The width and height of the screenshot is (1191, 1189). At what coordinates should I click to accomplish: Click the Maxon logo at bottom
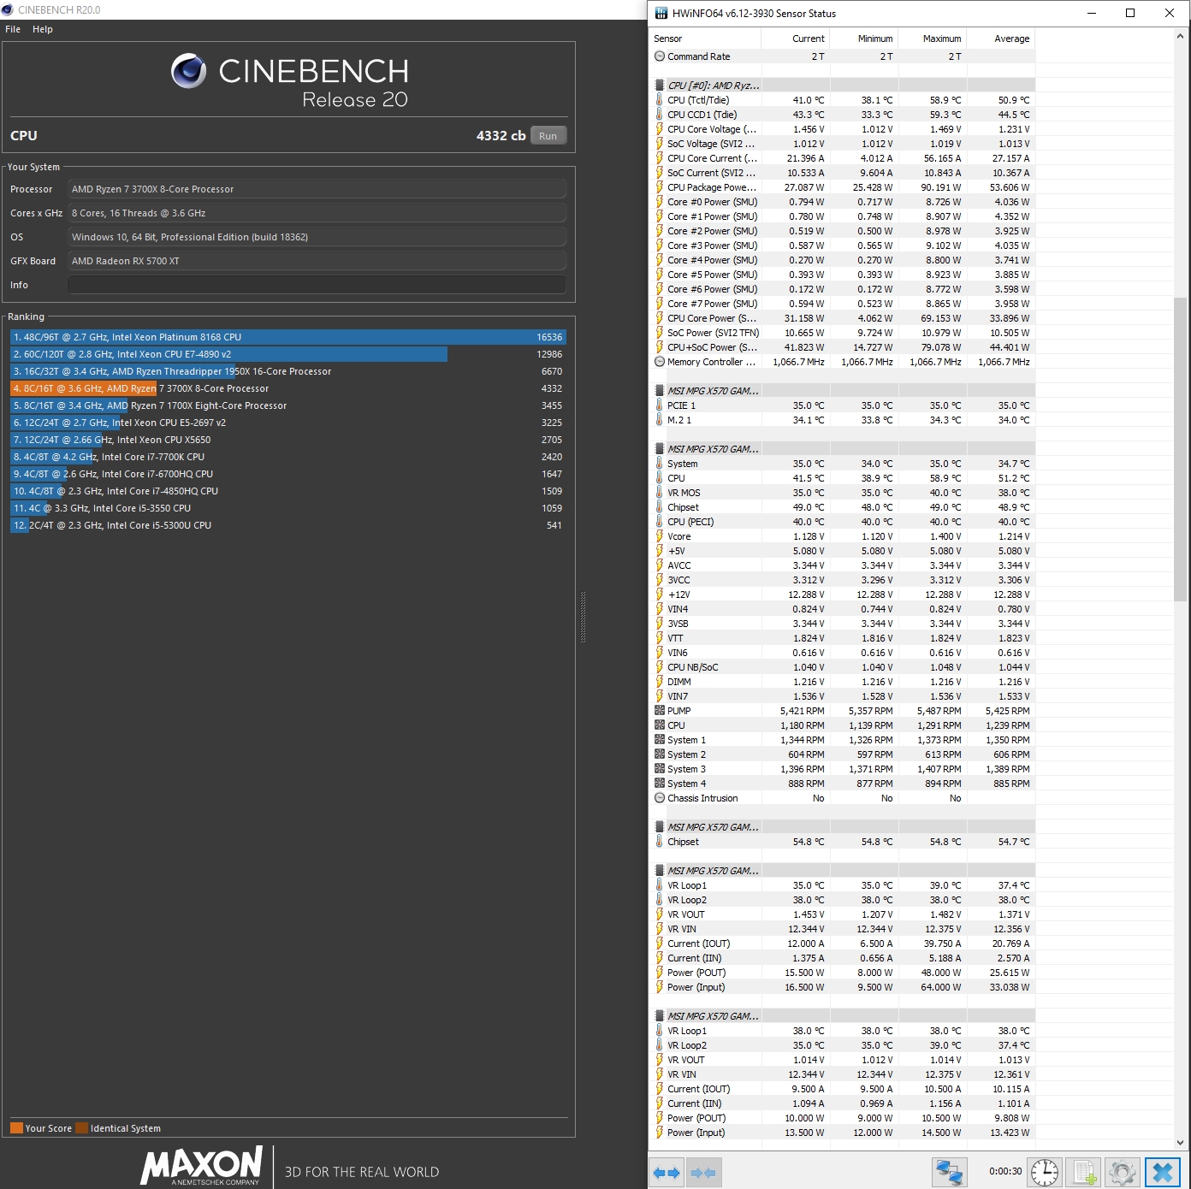point(202,1166)
